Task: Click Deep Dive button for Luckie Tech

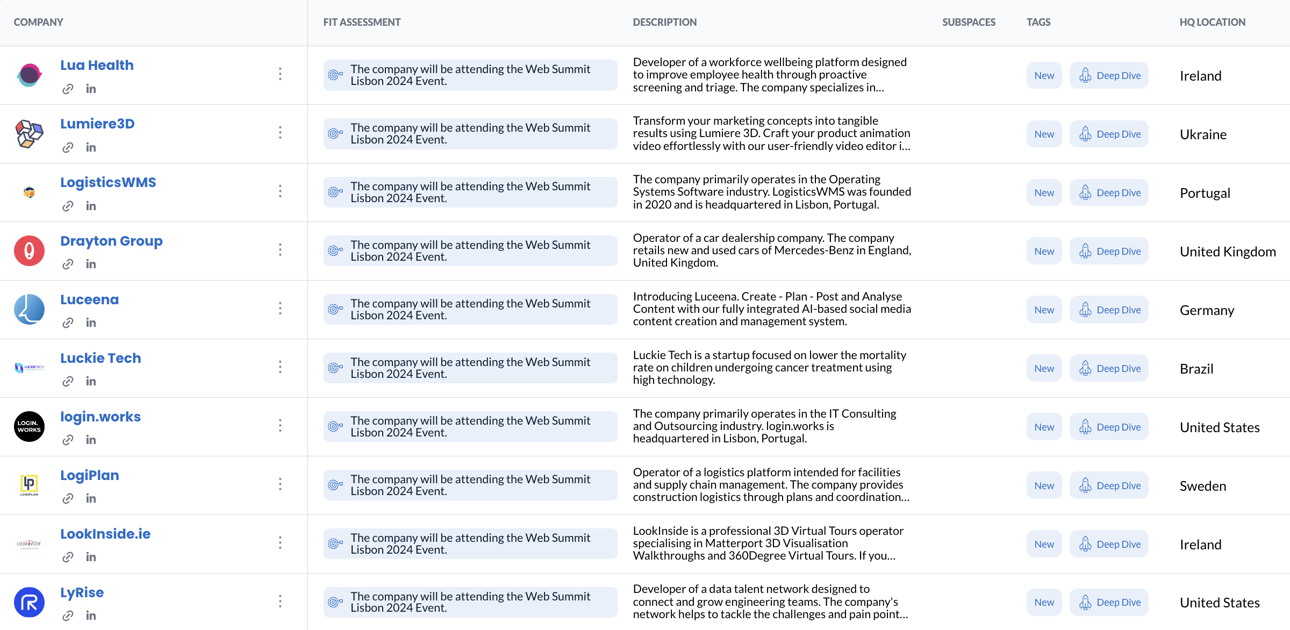Action: click(x=1109, y=368)
